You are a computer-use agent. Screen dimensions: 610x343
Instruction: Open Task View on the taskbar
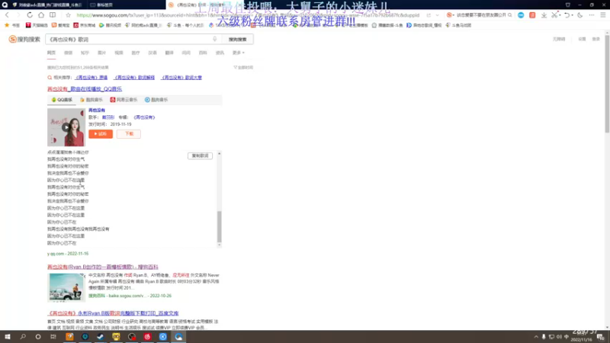coord(53,337)
